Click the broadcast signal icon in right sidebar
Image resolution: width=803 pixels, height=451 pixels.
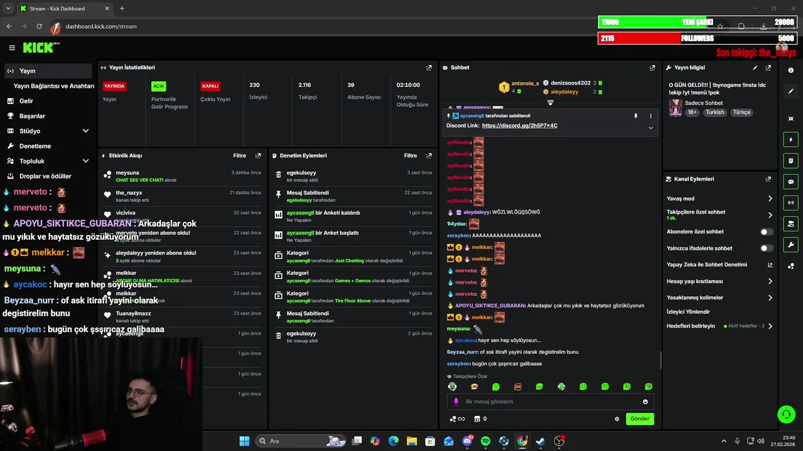[790, 202]
